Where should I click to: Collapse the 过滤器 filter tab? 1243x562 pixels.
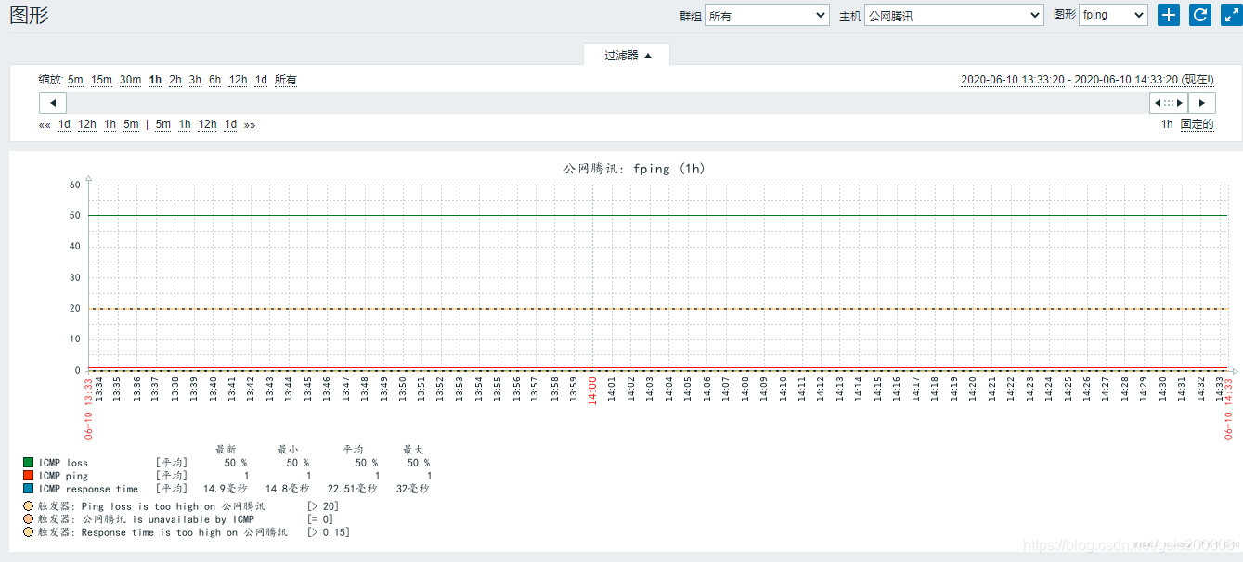(628, 55)
